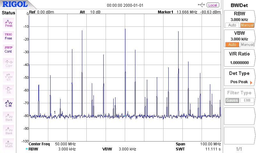
Task: Switch RBW to Manual mode
Action: 247,25
